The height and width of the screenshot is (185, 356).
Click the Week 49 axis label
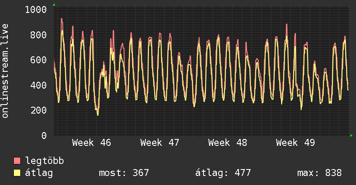(296, 143)
